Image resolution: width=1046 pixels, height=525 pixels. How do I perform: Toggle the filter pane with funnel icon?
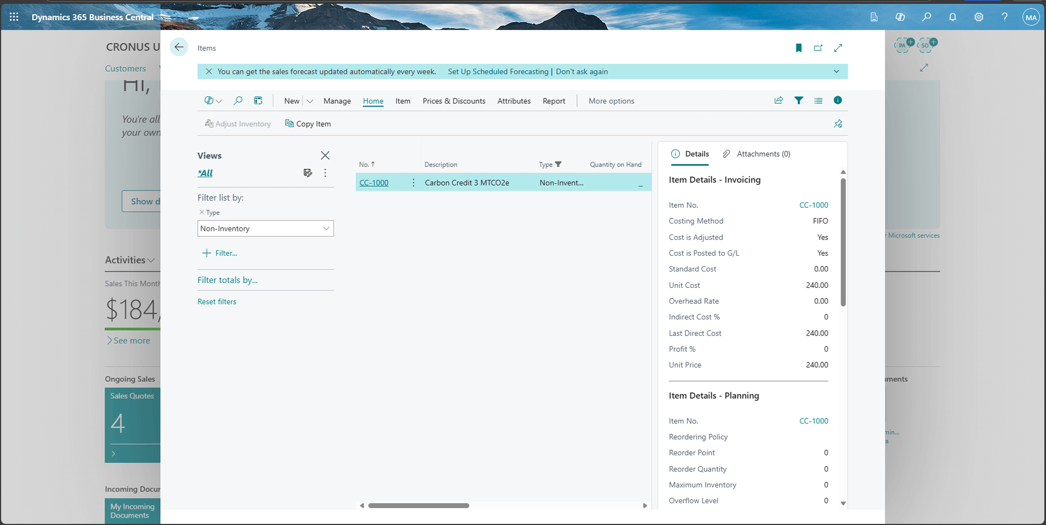[x=799, y=101]
